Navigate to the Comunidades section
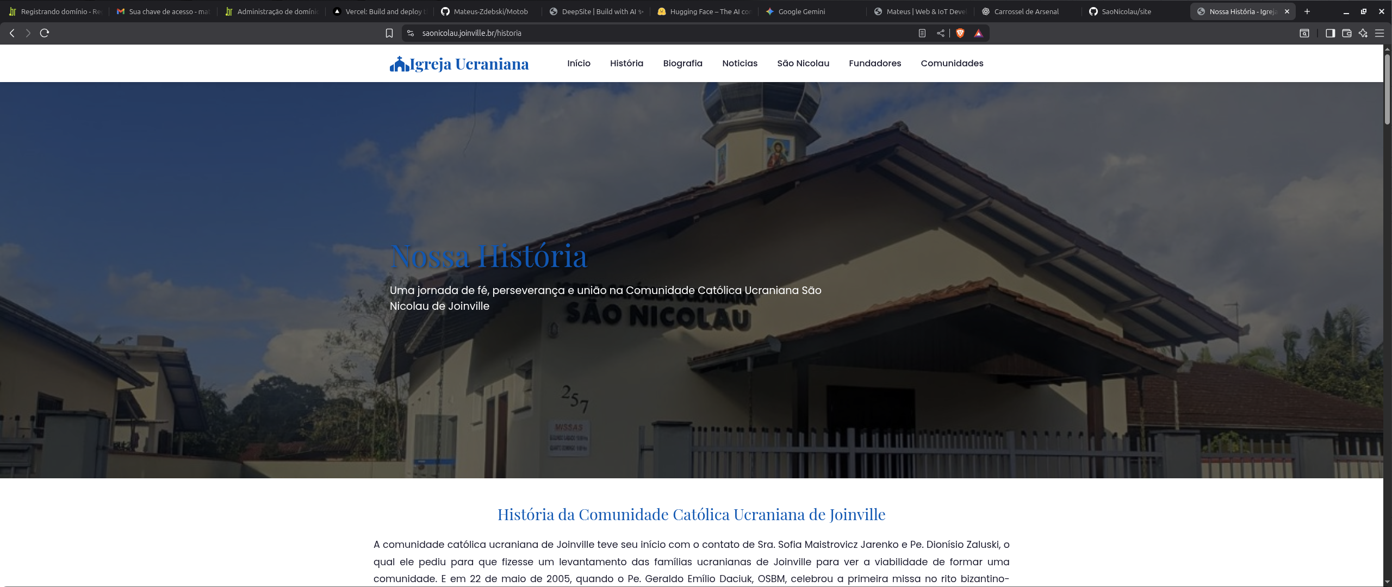This screenshot has height=587, width=1392. tap(952, 63)
